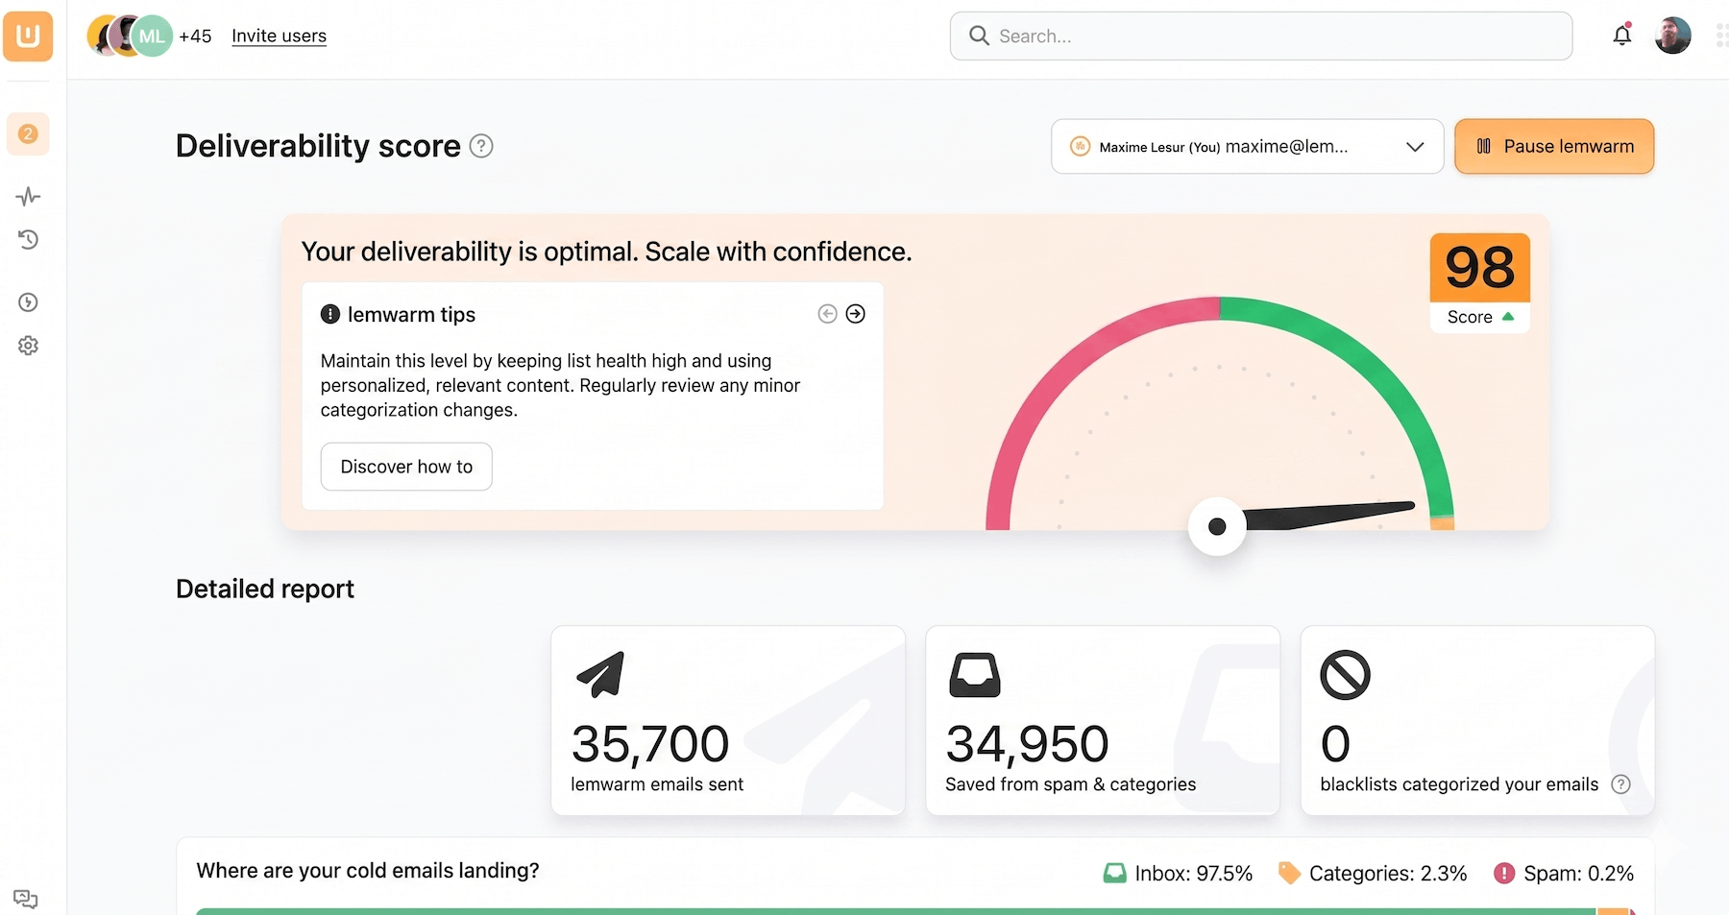Click the 34,950 saved from spam value

pos(1027,744)
